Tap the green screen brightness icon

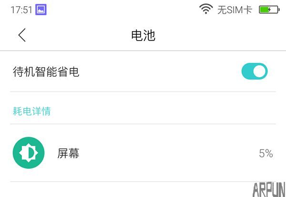tap(29, 153)
